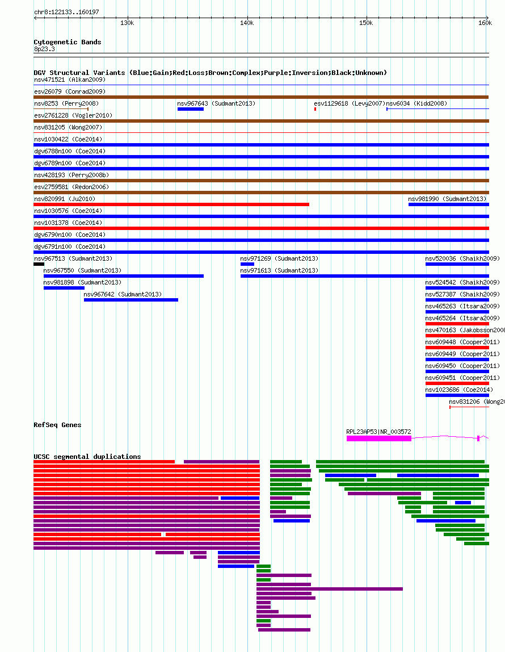Click the Cytogenetic Bands track title
The height and width of the screenshot is (652, 505).
tap(68, 42)
